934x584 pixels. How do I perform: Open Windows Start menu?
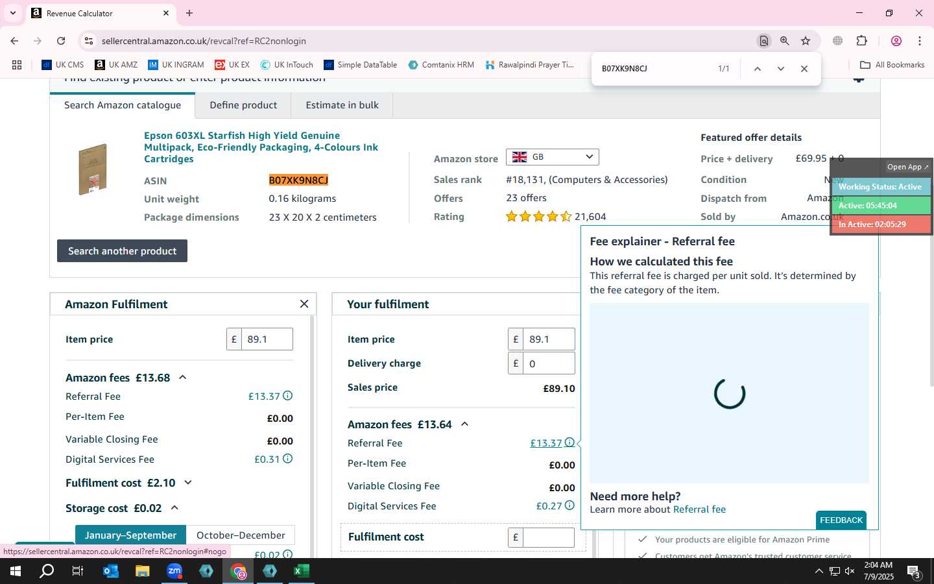pyautogui.click(x=15, y=571)
